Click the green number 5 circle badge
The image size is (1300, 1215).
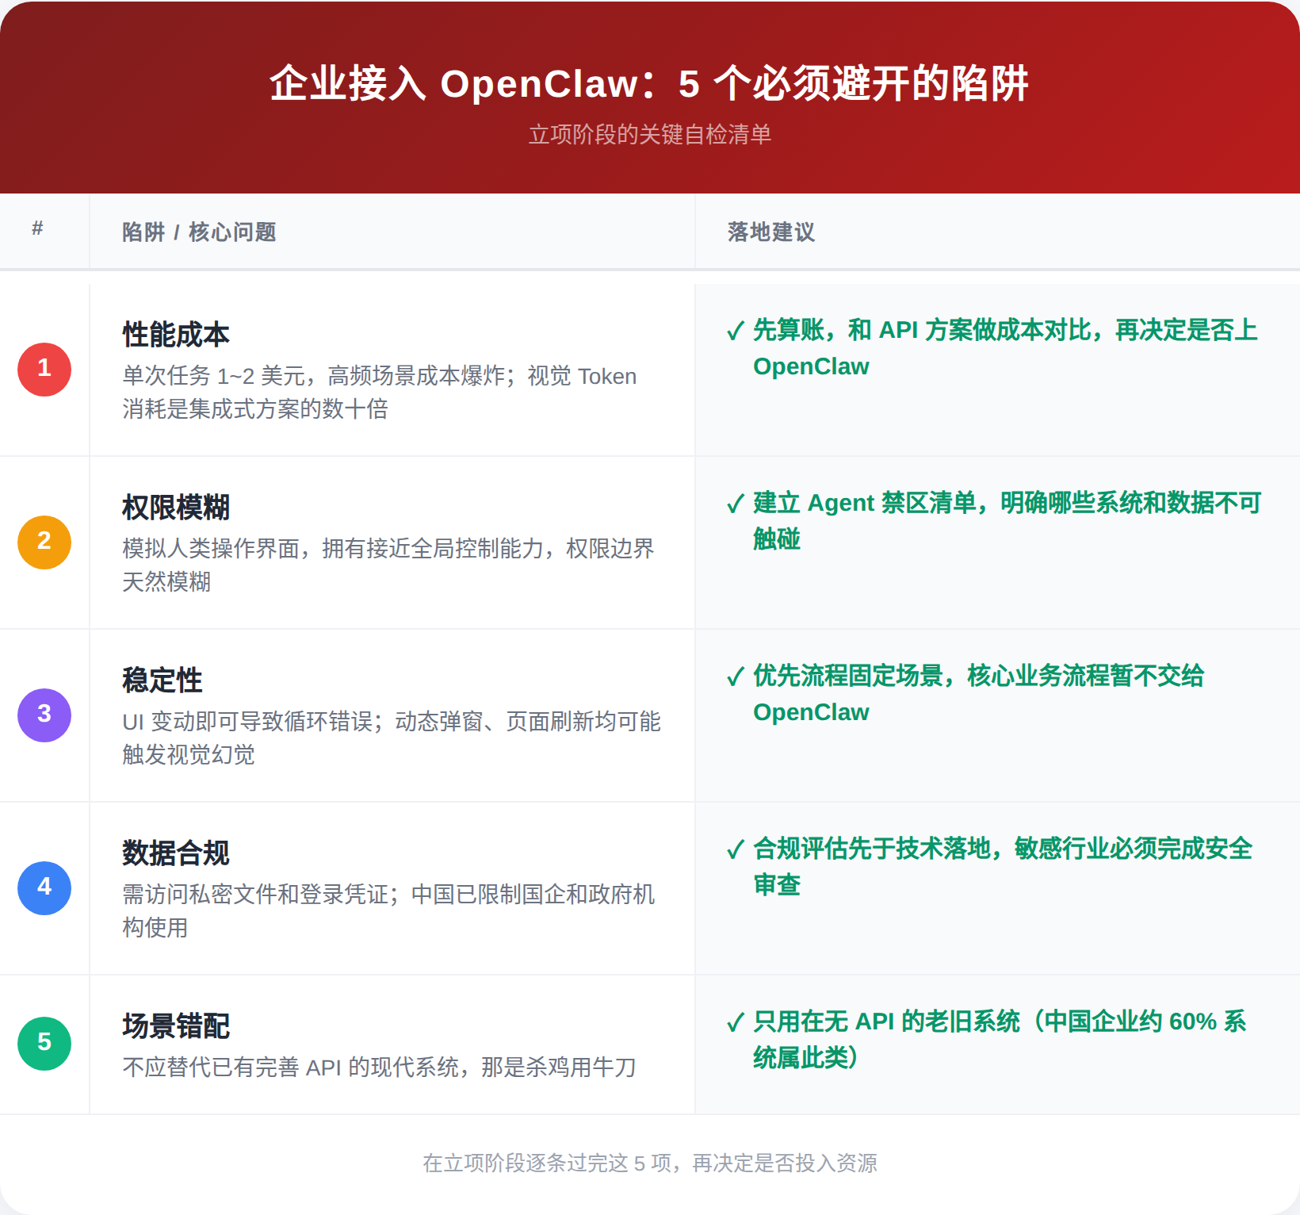tap(44, 1044)
